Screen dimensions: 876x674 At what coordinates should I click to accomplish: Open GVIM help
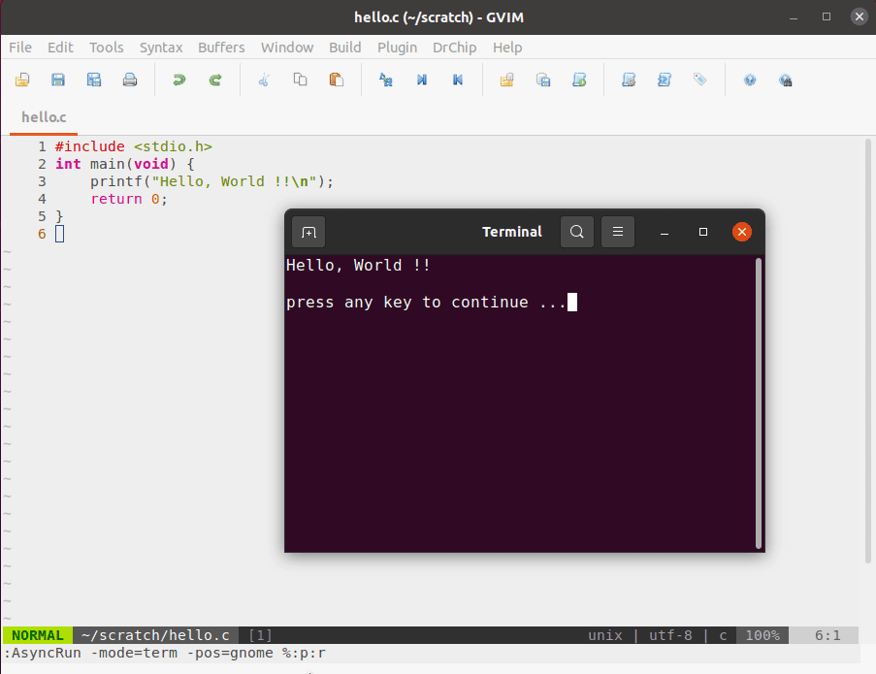click(749, 80)
